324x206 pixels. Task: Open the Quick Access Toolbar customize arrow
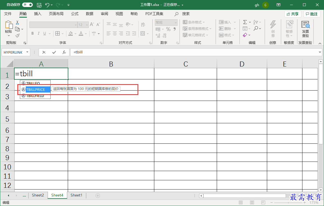point(68,5)
